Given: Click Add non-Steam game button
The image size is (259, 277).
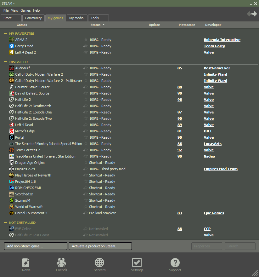Looking at the screenshot, I should 36,246.
